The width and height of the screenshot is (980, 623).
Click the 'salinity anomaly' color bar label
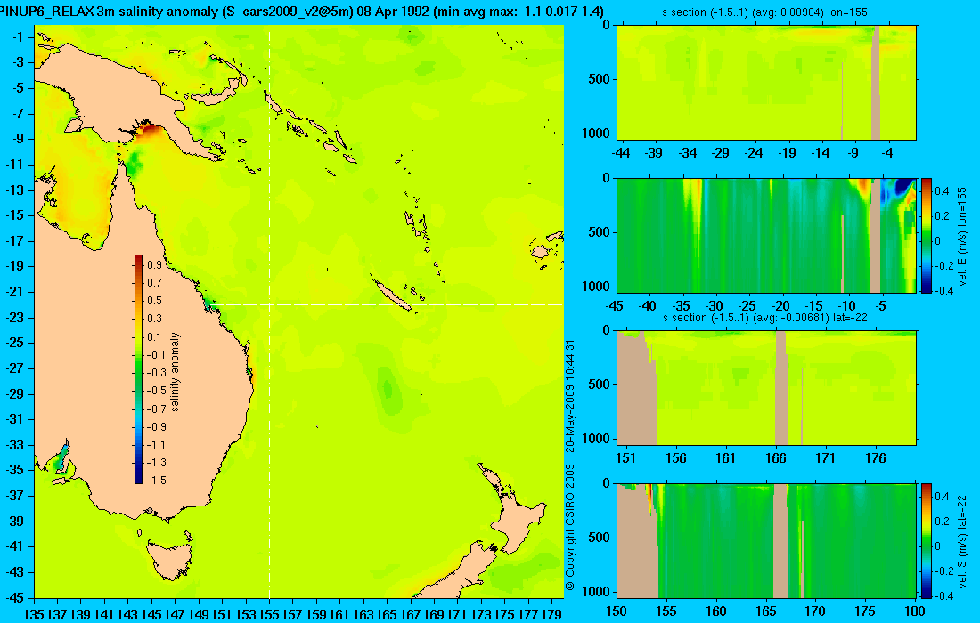click(x=175, y=371)
